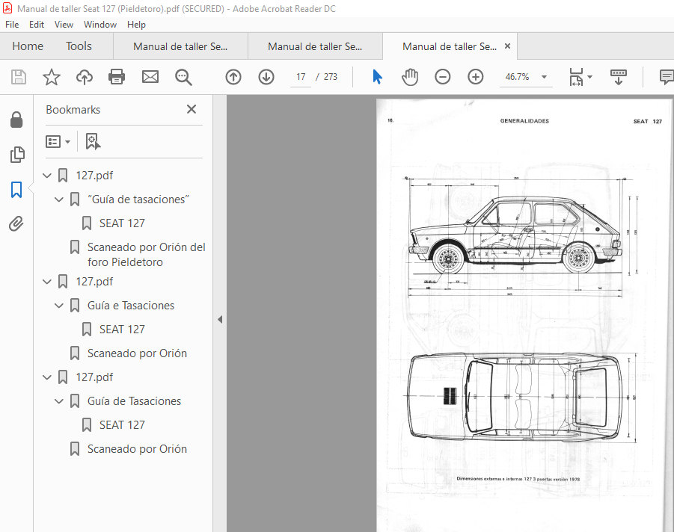
Task: Click the Fit page width icon
Action: tap(575, 77)
